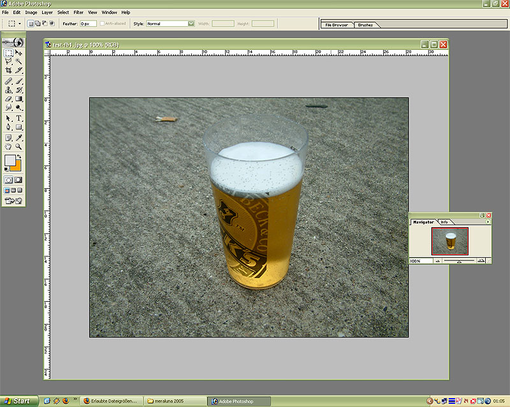The image size is (510, 407).
Task: Select the Slice tool
Action: pyautogui.click(x=18, y=70)
